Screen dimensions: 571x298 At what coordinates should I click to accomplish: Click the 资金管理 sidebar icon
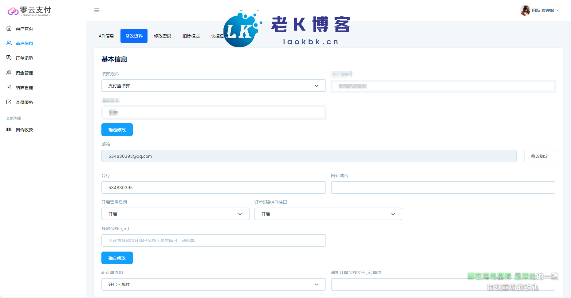(x=9, y=73)
